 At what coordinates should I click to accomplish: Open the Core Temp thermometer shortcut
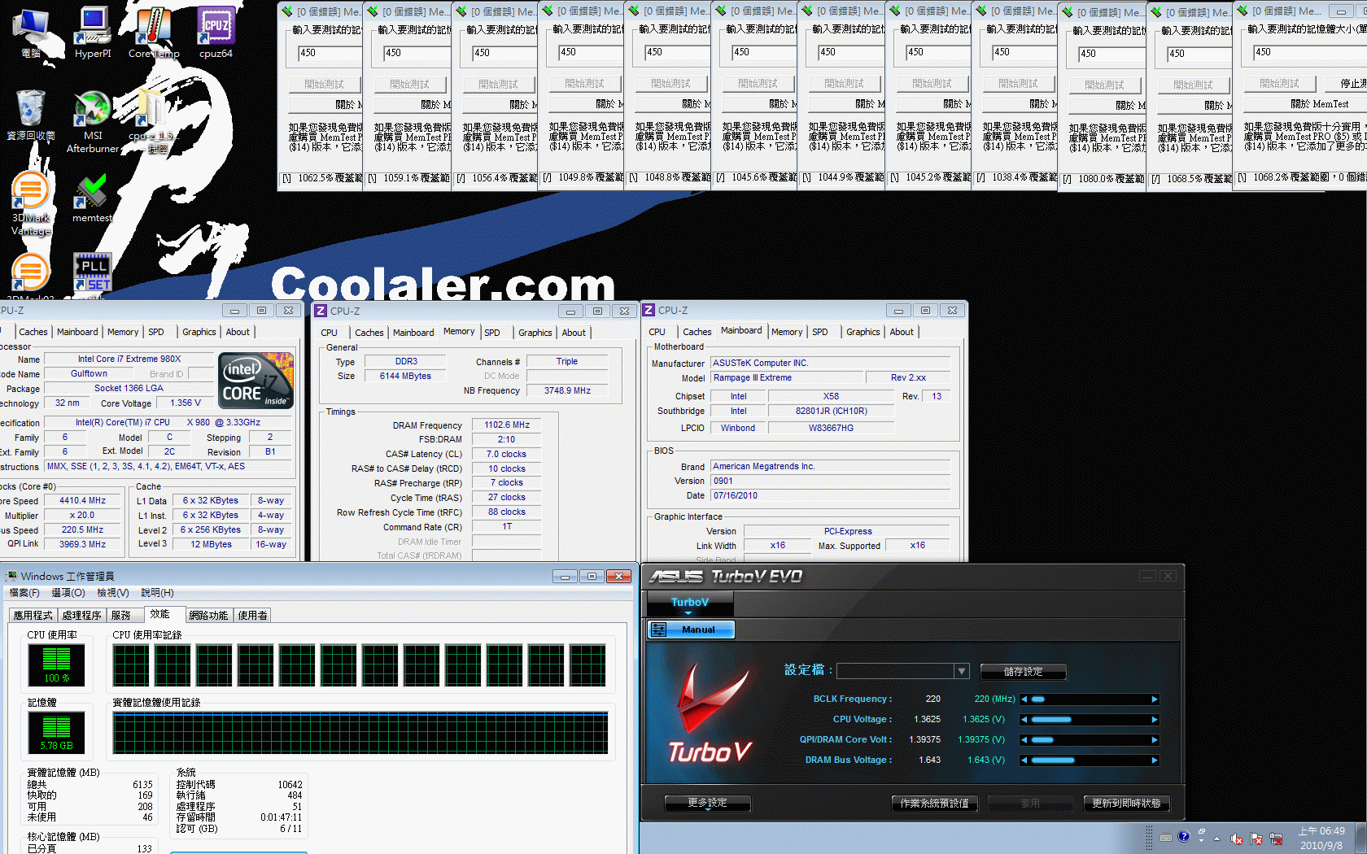click(154, 33)
